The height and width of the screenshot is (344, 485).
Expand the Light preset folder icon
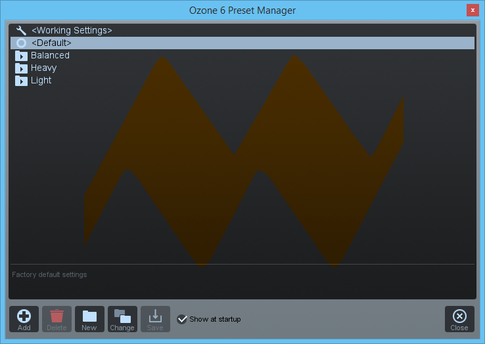[21, 81]
